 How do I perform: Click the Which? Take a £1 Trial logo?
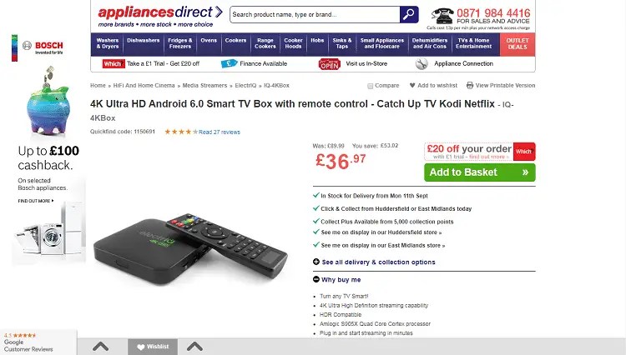[114, 63]
